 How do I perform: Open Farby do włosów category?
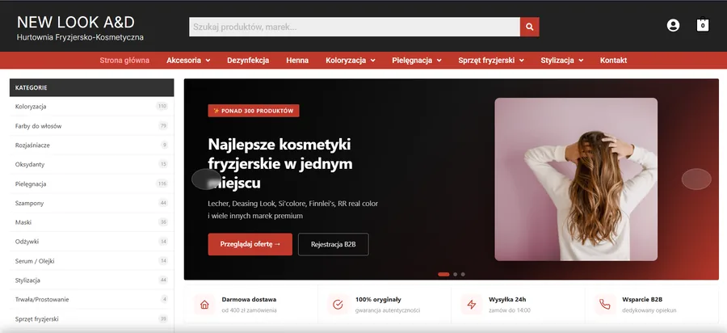(92, 126)
